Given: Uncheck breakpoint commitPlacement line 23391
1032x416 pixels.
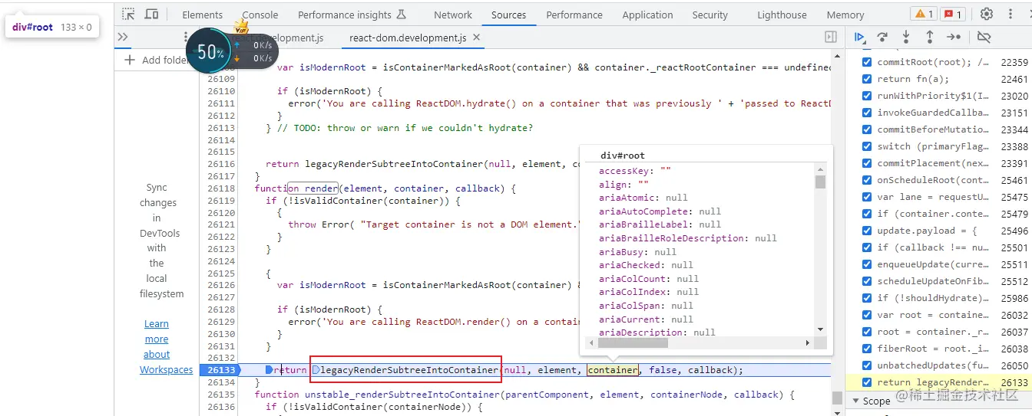Looking at the screenshot, I should pyautogui.click(x=867, y=163).
